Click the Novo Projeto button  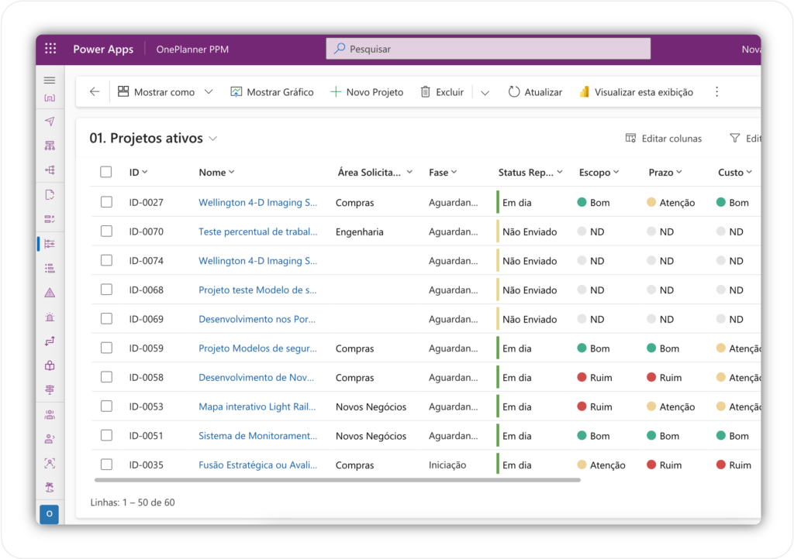point(366,91)
